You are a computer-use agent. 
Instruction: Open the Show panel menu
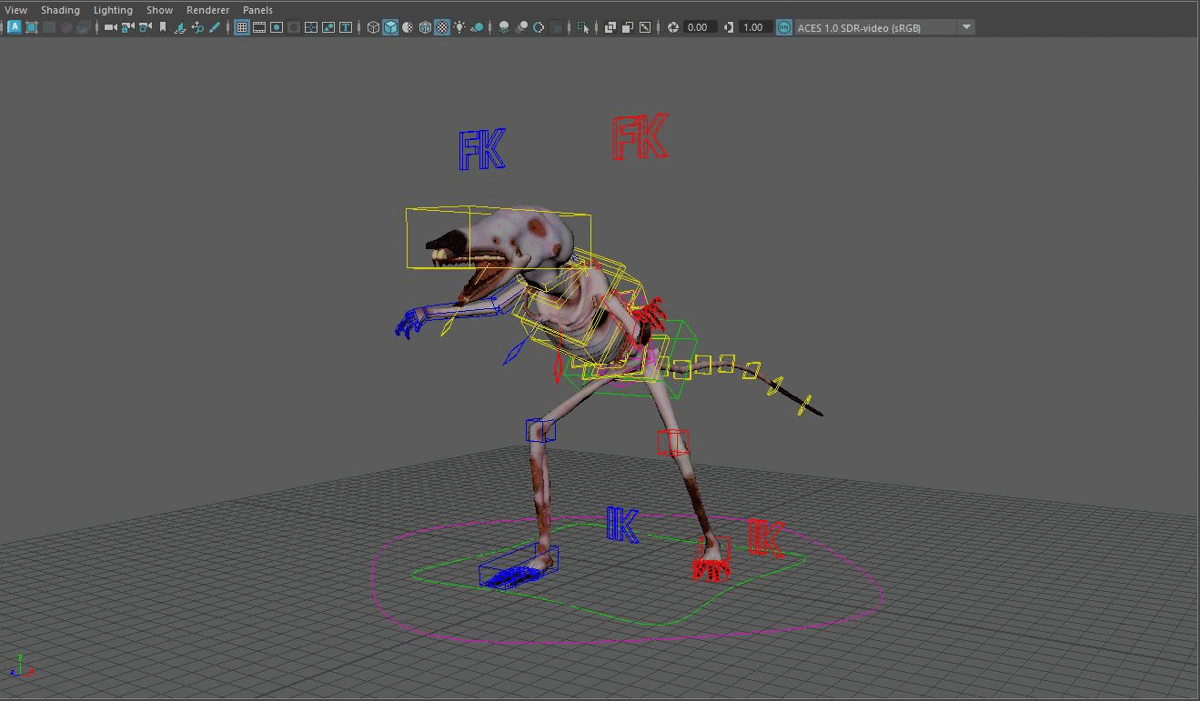coord(159,10)
